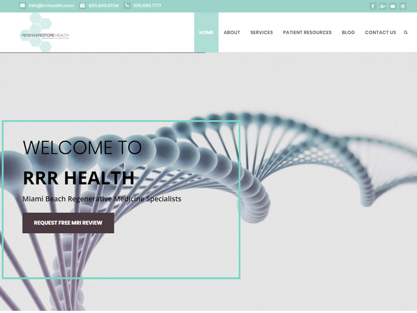This screenshot has height=313, width=417.
Task: Click the 855.900.STEM phone number
Action: (104, 6)
